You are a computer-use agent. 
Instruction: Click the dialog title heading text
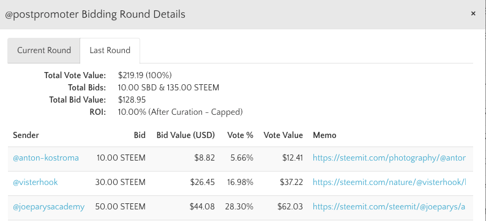tap(95, 14)
